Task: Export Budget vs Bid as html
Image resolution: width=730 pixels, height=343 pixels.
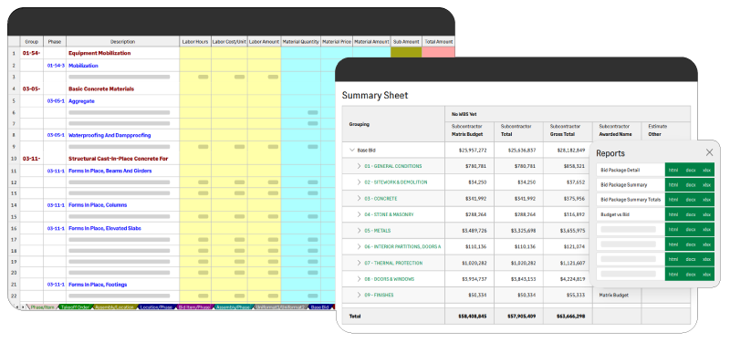Action: (x=673, y=214)
